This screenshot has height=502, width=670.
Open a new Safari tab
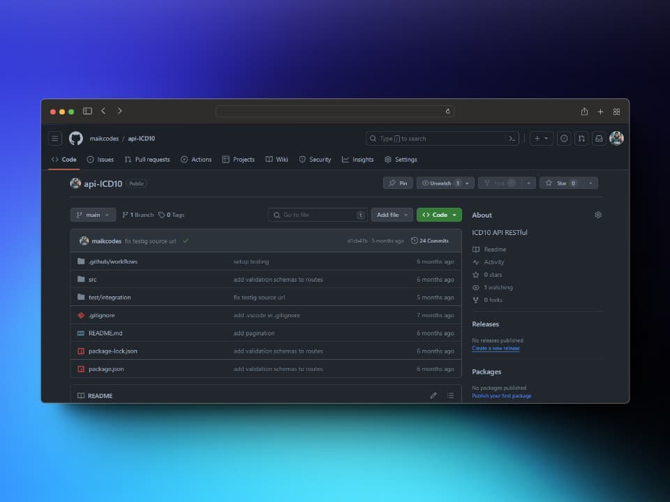(600, 112)
